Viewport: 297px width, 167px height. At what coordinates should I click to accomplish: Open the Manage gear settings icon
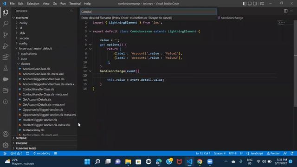(6, 145)
